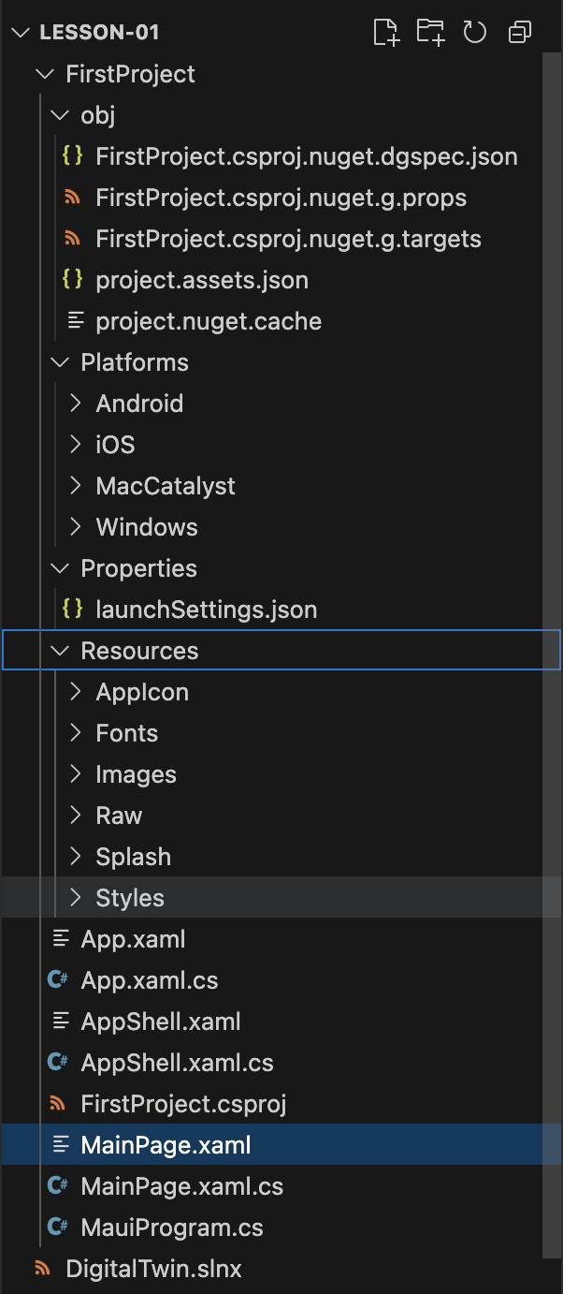
Task: Click the C# icon beside MauiProgram.cs
Action: click(58, 1228)
